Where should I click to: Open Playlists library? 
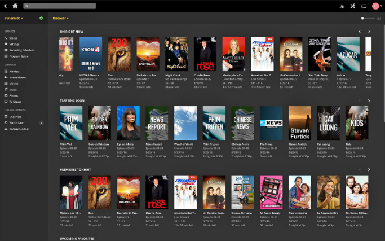click(14, 71)
